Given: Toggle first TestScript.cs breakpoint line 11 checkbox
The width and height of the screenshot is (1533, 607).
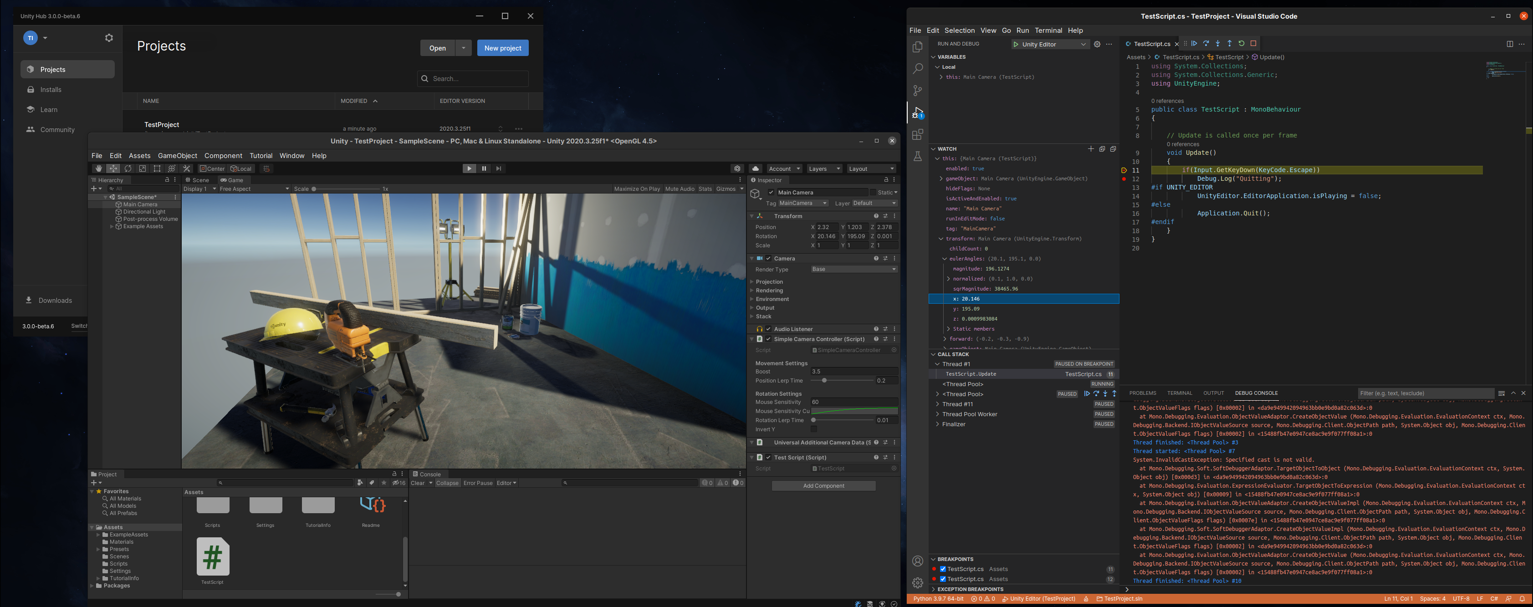Looking at the screenshot, I should tap(943, 569).
